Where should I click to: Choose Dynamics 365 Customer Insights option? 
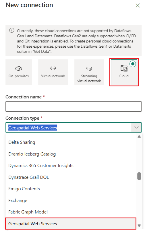(71, 166)
